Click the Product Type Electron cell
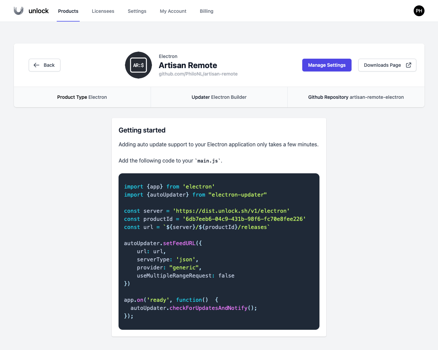This screenshot has height=350, width=438. [x=82, y=97]
